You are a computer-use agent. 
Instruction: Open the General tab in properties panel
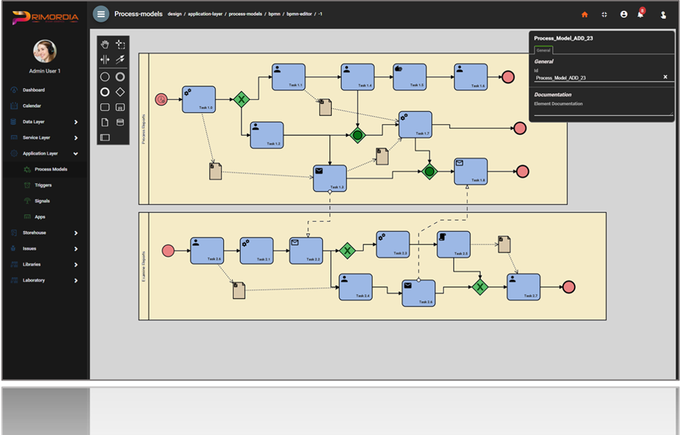pyautogui.click(x=543, y=50)
